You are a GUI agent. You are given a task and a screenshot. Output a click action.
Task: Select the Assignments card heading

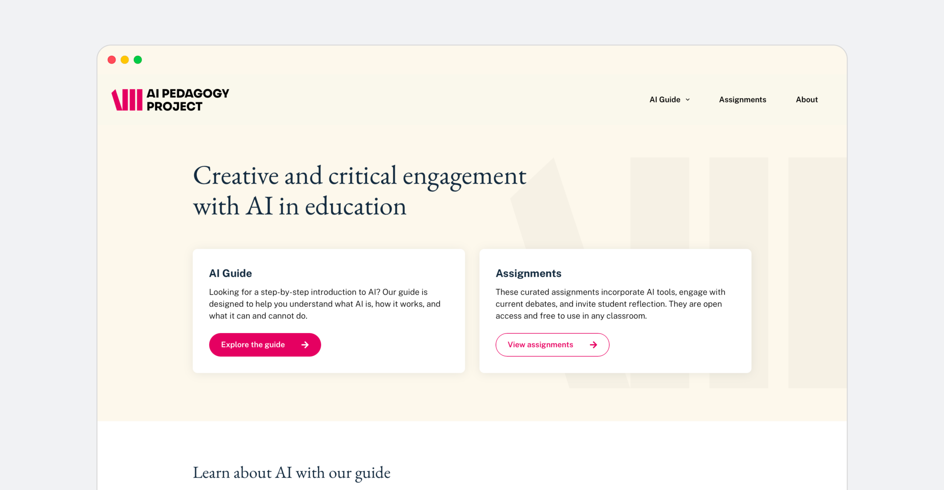click(x=528, y=273)
